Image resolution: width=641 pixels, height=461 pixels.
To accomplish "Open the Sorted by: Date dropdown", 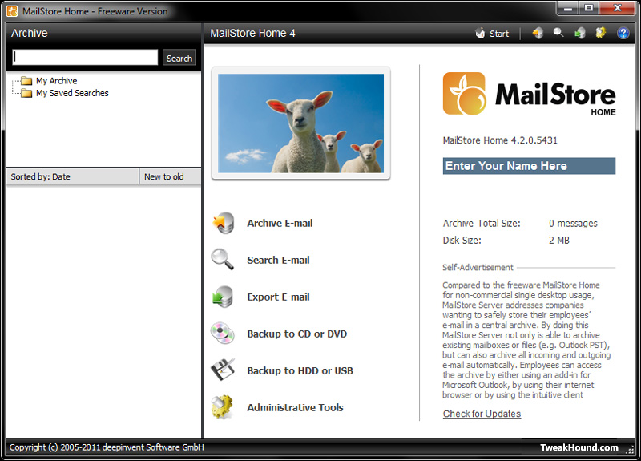I will click(x=73, y=176).
